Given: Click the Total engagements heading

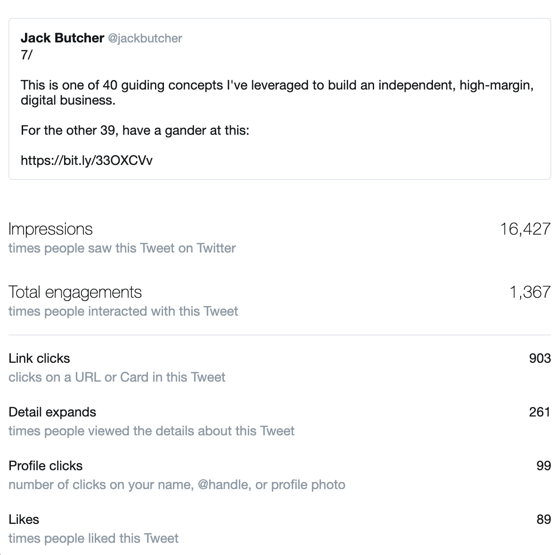Looking at the screenshot, I should pyautogui.click(x=75, y=292).
